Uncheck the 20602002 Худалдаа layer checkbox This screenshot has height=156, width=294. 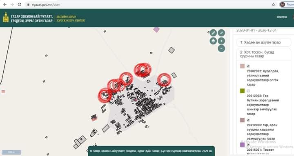coord(248,66)
